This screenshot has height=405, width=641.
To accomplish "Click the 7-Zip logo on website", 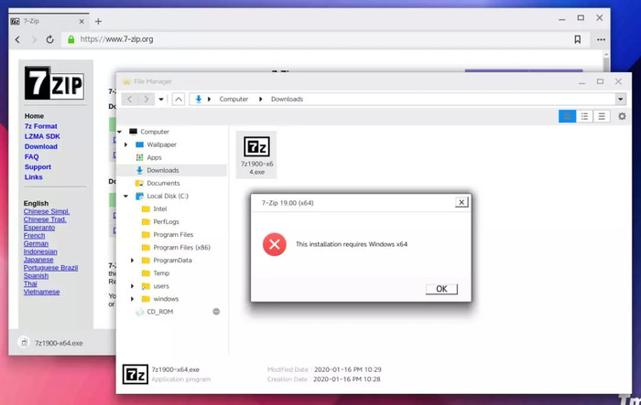I will click(x=54, y=83).
